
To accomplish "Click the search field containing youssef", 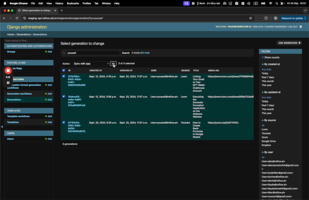I will click(93, 53).
